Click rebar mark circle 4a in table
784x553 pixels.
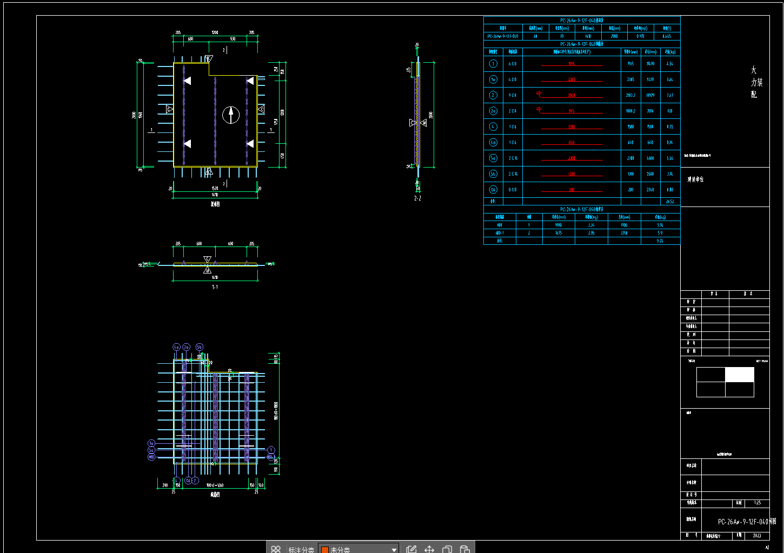coord(493,143)
